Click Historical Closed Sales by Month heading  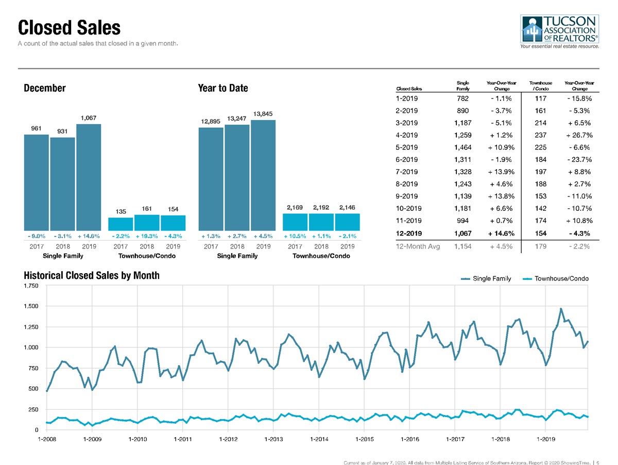coord(92,276)
